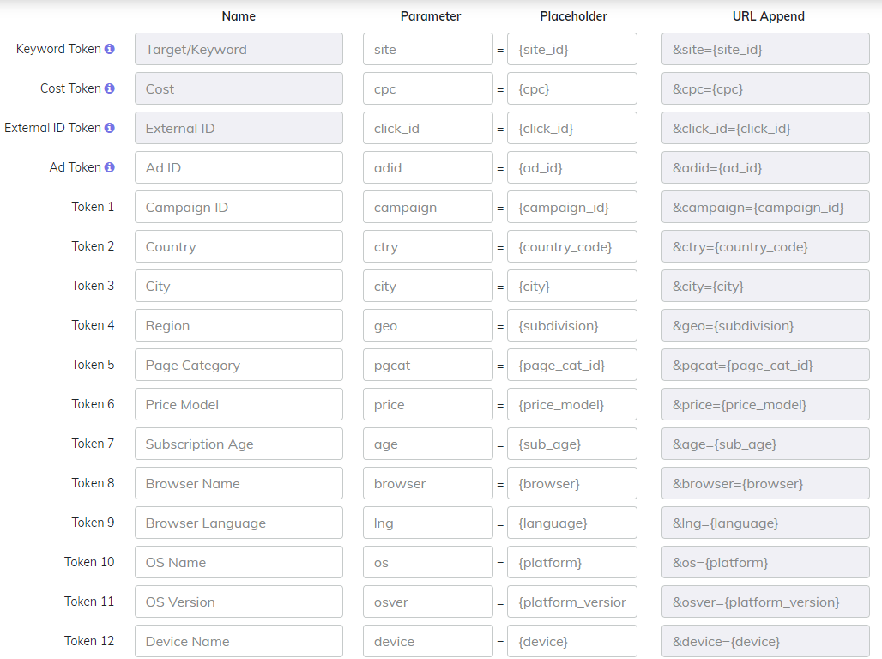Edit the price parameter for Price Model
Viewport: 882px width, 659px height.
(427, 404)
